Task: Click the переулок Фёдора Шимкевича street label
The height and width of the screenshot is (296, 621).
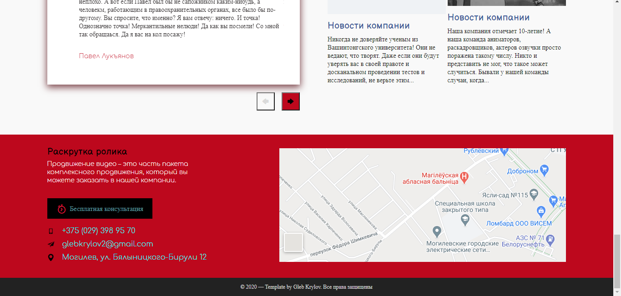Action: (344, 244)
